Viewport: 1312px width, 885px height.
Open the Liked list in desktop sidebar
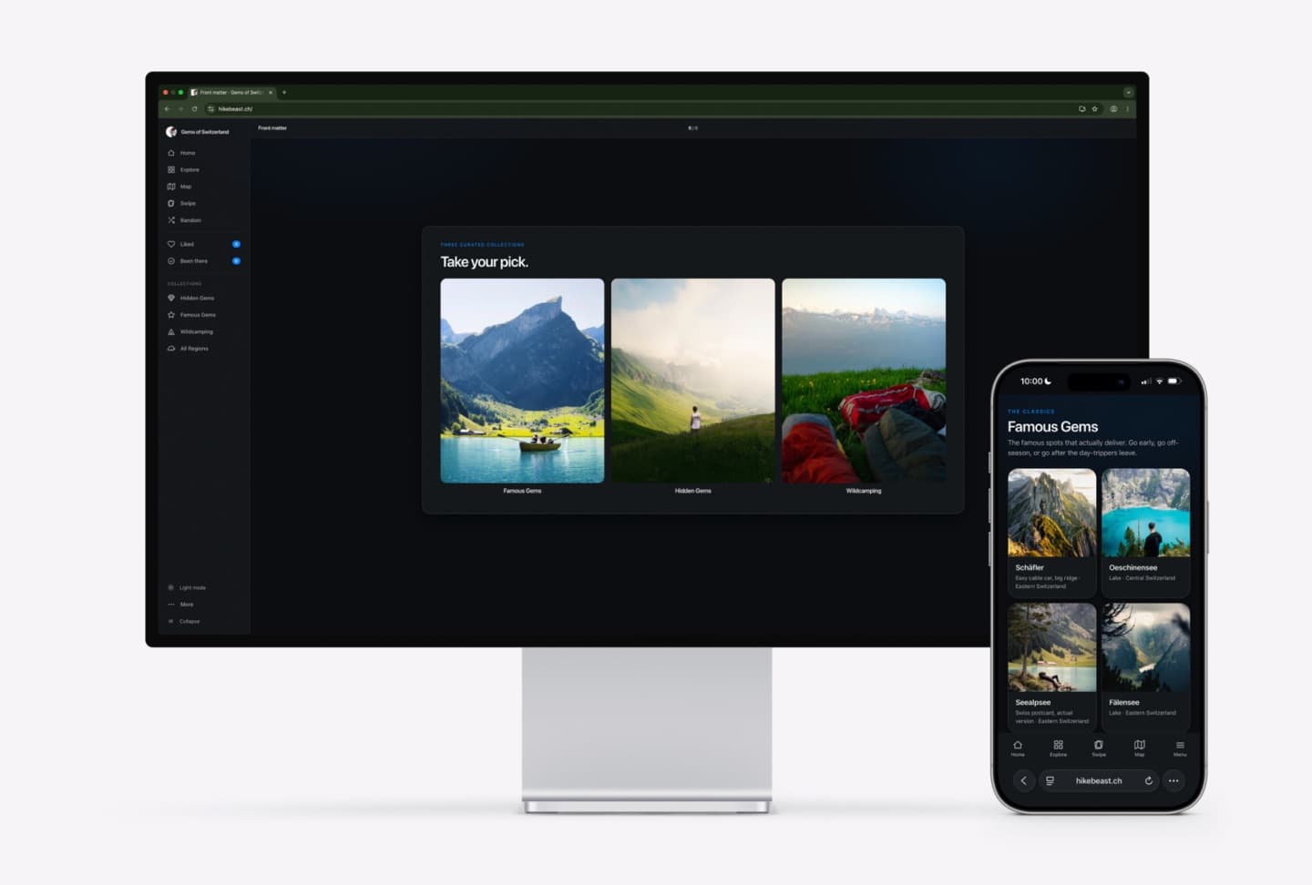(x=202, y=244)
